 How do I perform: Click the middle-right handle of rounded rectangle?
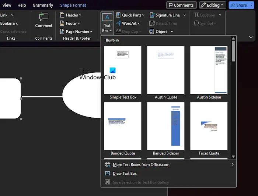pyautogui.click(x=21, y=99)
